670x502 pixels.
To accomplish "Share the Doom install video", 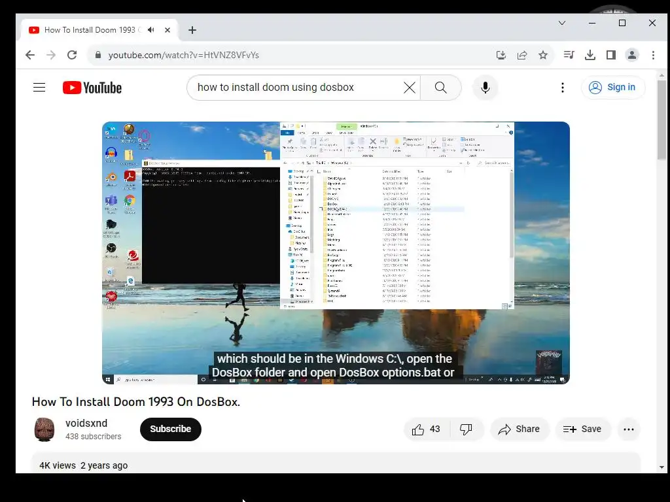I will point(519,429).
